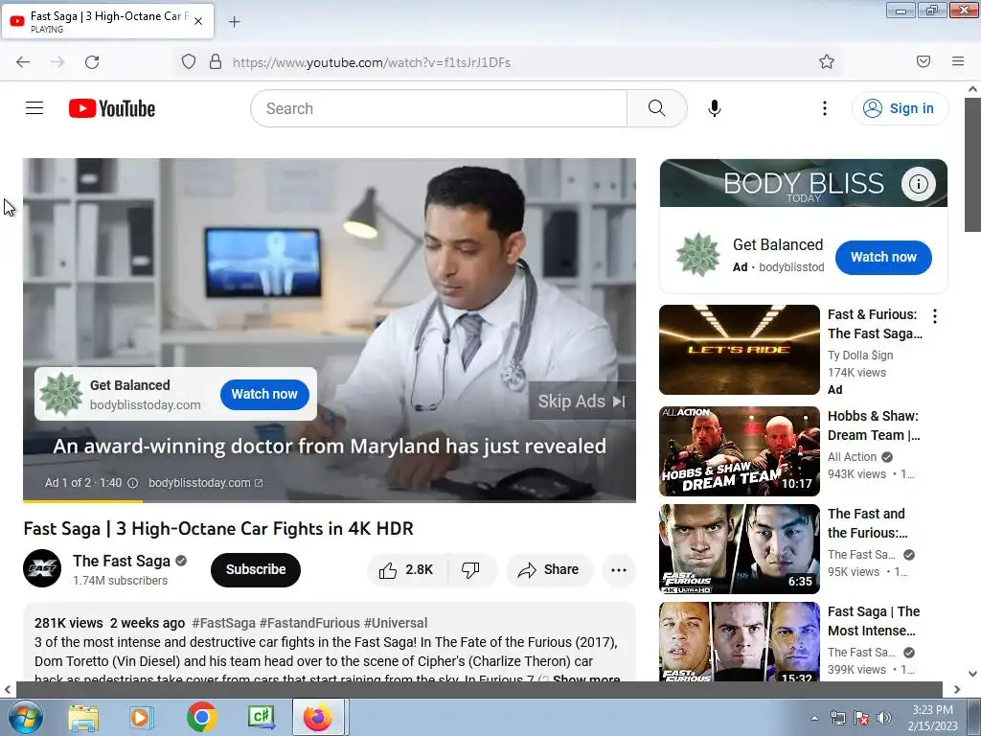Focus the YouTube Search input field
This screenshot has width=981, height=736.
point(439,108)
